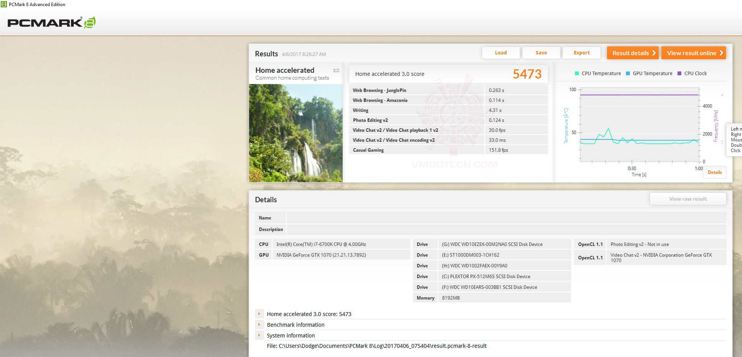Click the result file path text
The width and height of the screenshot is (742, 357).
coord(377,346)
